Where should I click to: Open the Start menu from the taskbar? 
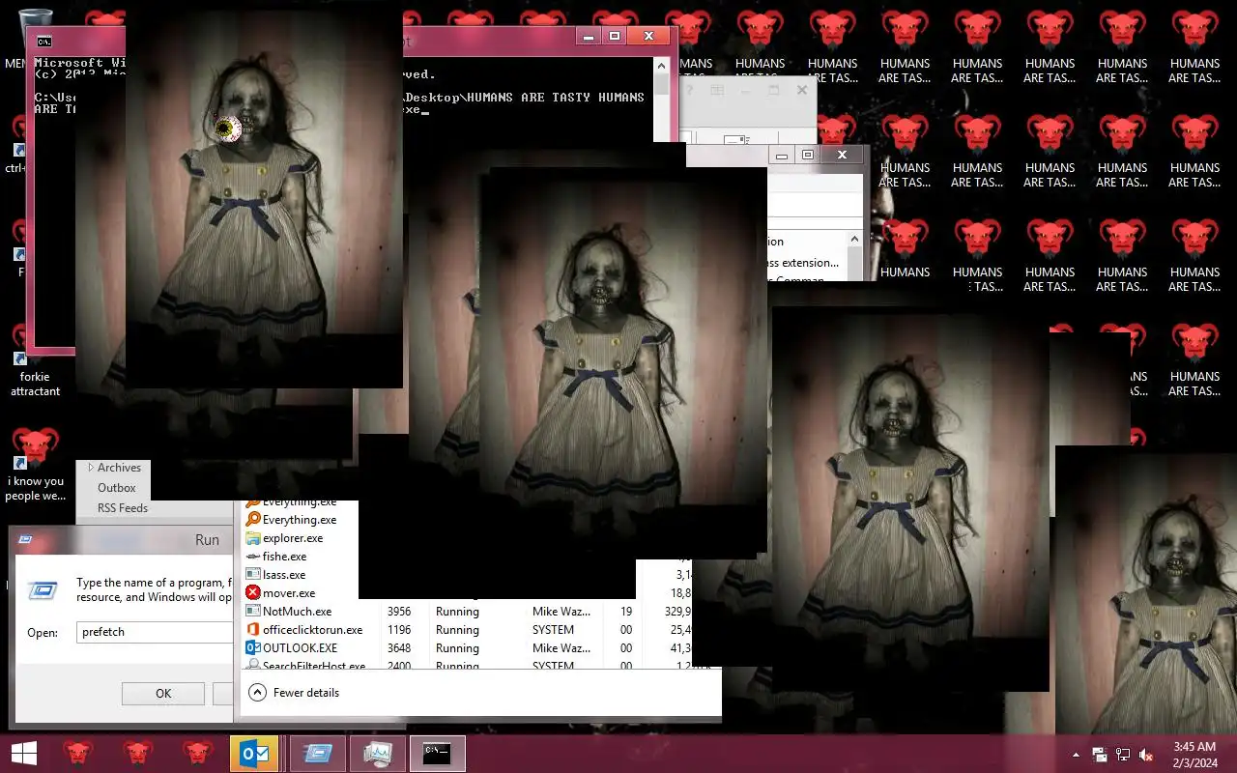[x=23, y=753]
